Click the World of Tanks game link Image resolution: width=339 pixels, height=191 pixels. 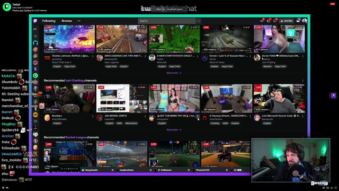point(217,63)
